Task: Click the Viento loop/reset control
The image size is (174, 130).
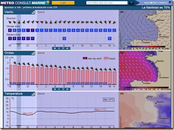Action: tap(63, 48)
